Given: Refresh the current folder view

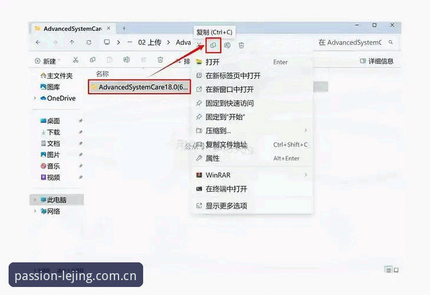Looking at the screenshot, I should pyautogui.click(x=89, y=42).
